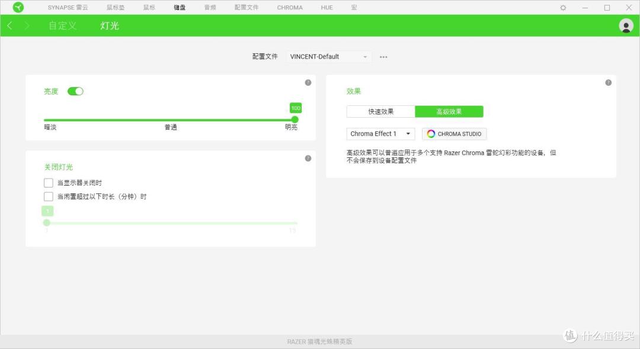
Task: Open the 配置文件 top tab
Action: pos(247,7)
